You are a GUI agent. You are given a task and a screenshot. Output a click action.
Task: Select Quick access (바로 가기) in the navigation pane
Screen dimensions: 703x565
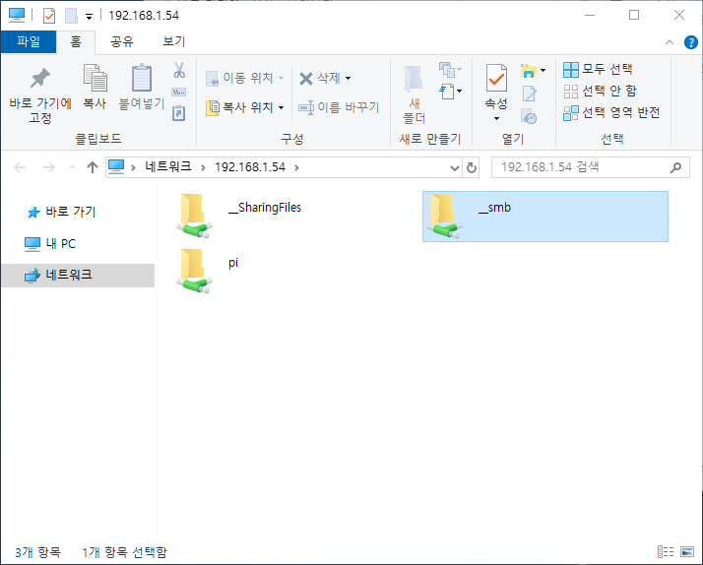[61, 212]
